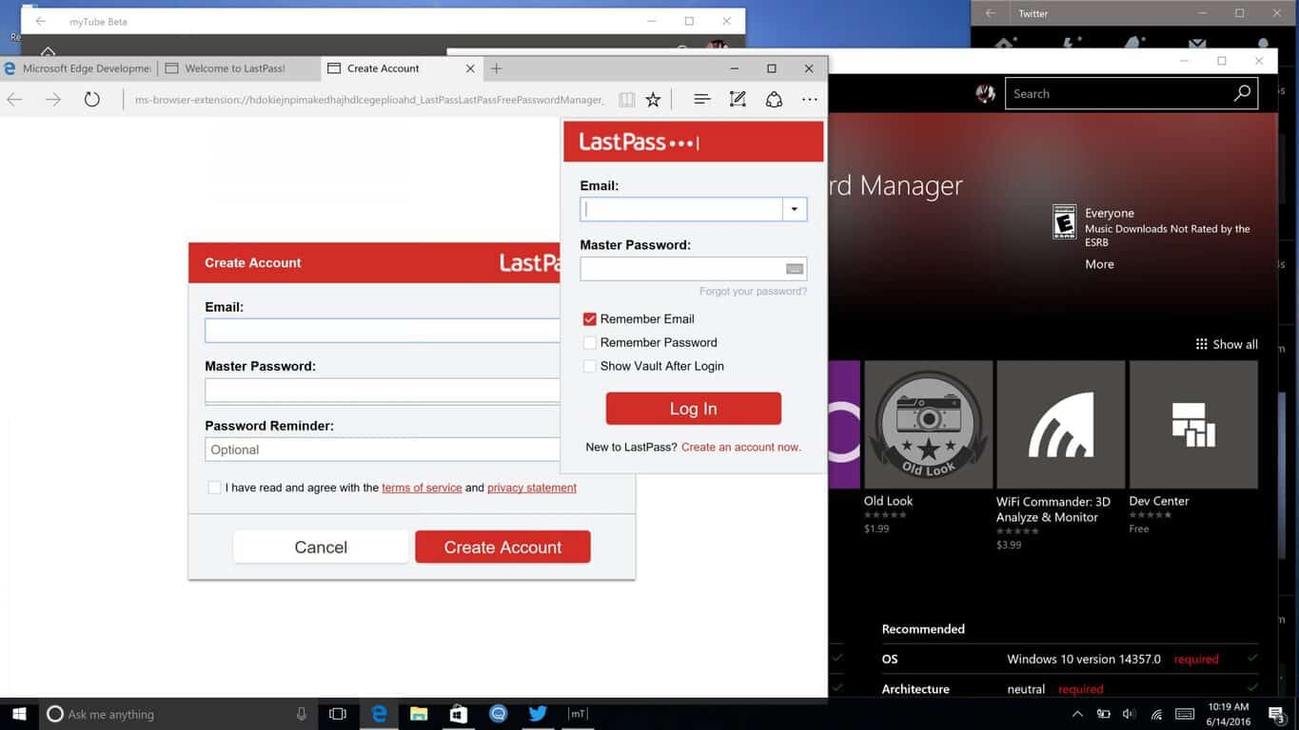The image size is (1299, 730).
Task: Open Edge from taskbar
Action: [x=379, y=714]
